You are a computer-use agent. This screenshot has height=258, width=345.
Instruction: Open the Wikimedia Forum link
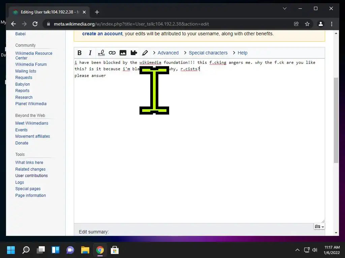[x=31, y=64]
